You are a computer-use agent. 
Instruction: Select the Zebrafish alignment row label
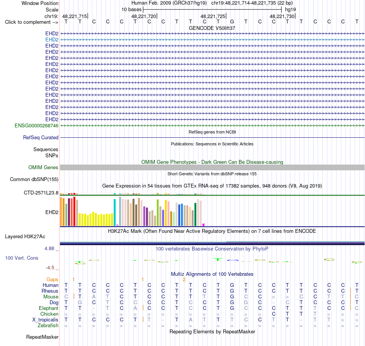(48, 326)
